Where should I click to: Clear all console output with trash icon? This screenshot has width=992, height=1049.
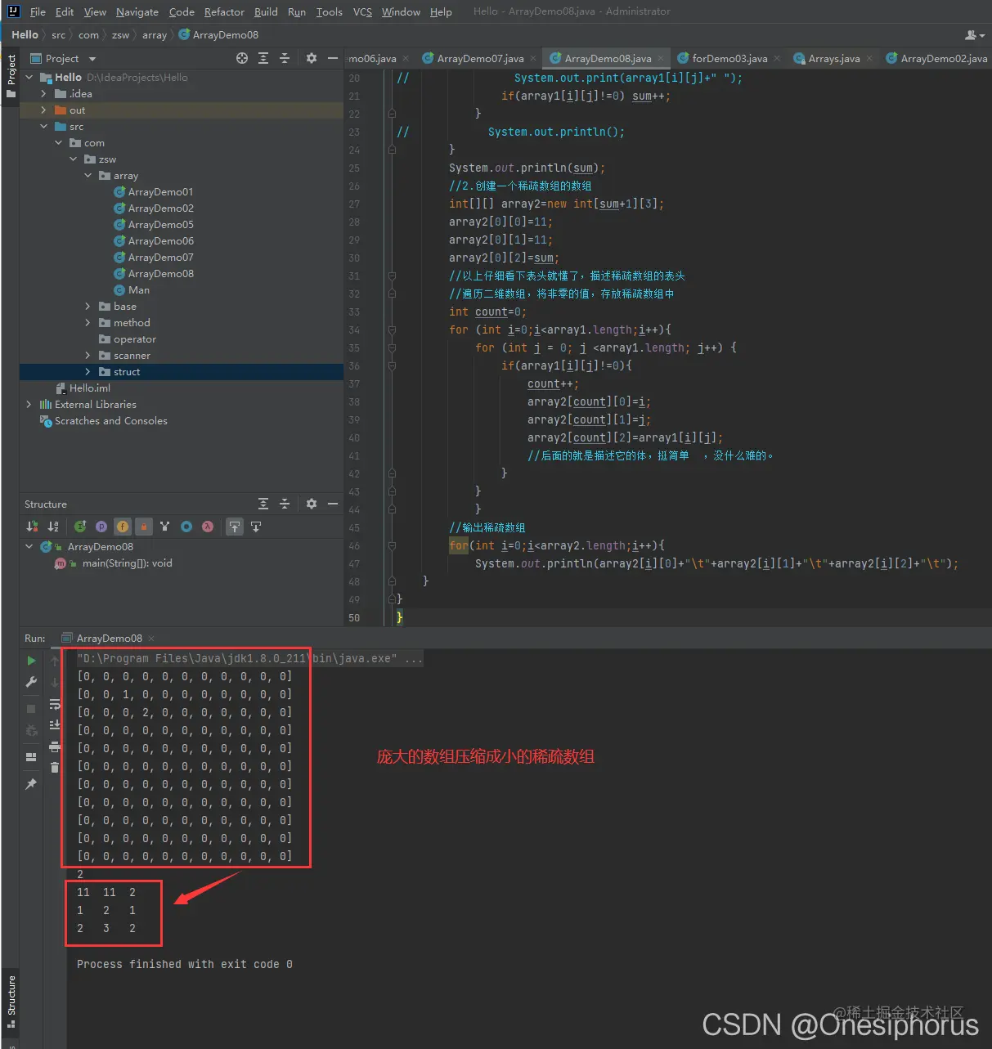point(55,767)
